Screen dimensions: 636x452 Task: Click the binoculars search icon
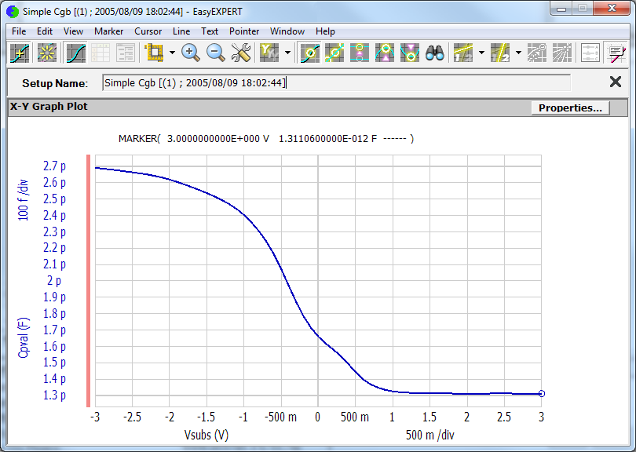[435, 53]
